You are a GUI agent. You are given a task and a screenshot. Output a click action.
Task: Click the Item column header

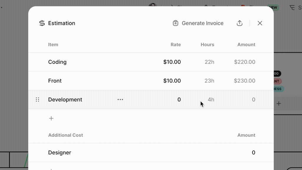pos(53,45)
